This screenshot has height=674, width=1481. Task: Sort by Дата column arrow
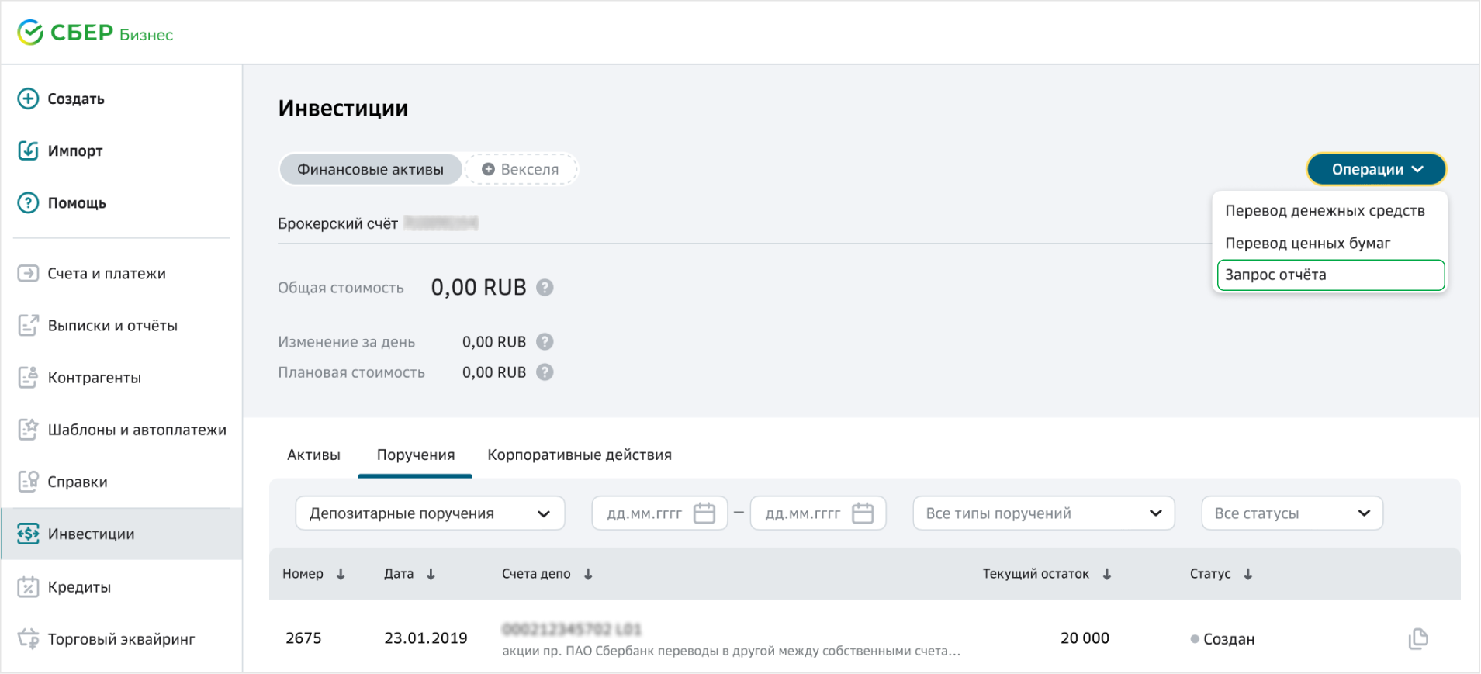(431, 574)
